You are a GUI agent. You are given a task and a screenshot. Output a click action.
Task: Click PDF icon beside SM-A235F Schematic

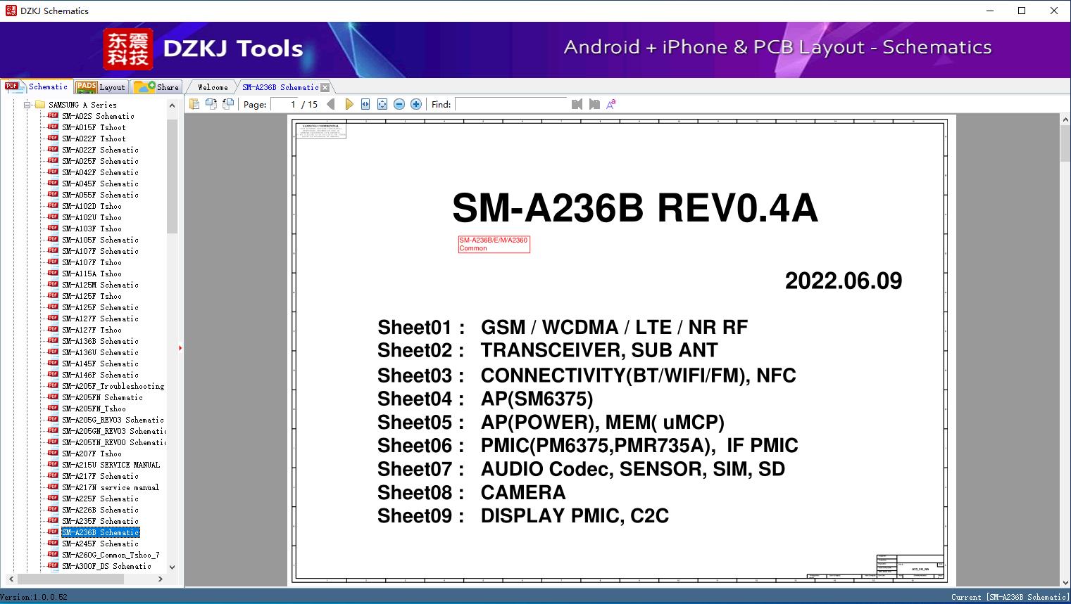coord(53,520)
